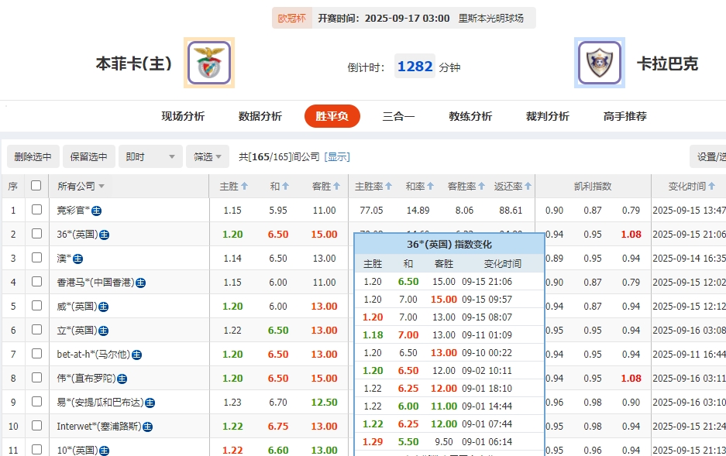
Task: Check the checkbox for row 竞彩官
Action: 36,210
